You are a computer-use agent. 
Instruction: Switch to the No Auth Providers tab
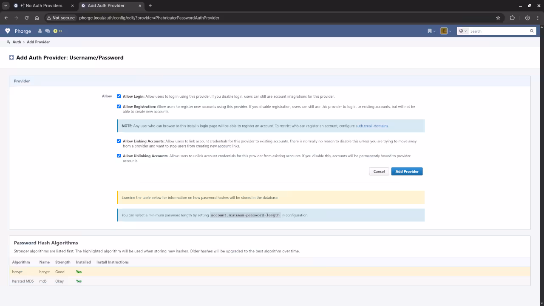click(x=44, y=6)
